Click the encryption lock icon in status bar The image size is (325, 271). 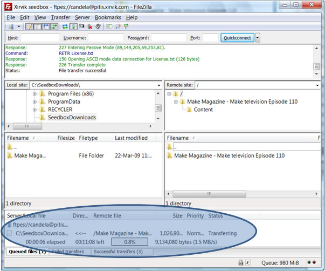(240, 263)
